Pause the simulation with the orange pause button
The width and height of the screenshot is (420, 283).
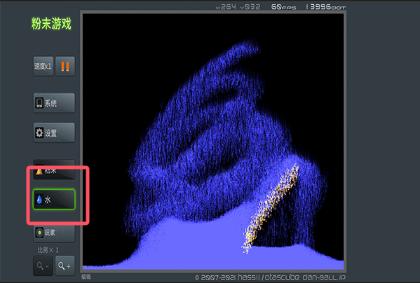tap(65, 66)
